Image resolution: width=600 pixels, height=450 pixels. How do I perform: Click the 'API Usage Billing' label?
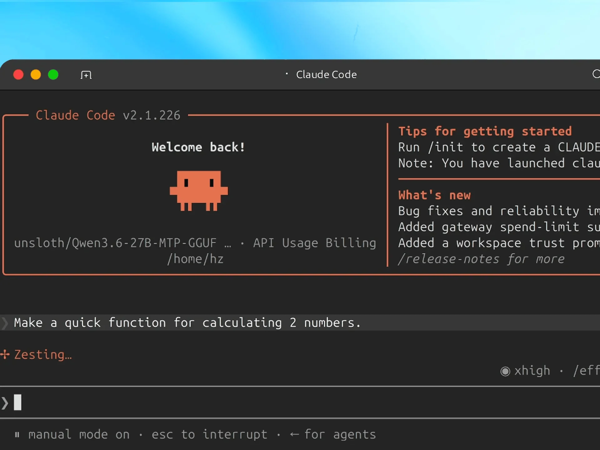(x=314, y=243)
